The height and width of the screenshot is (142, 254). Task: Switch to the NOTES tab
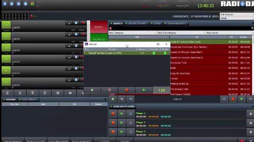coord(156,24)
